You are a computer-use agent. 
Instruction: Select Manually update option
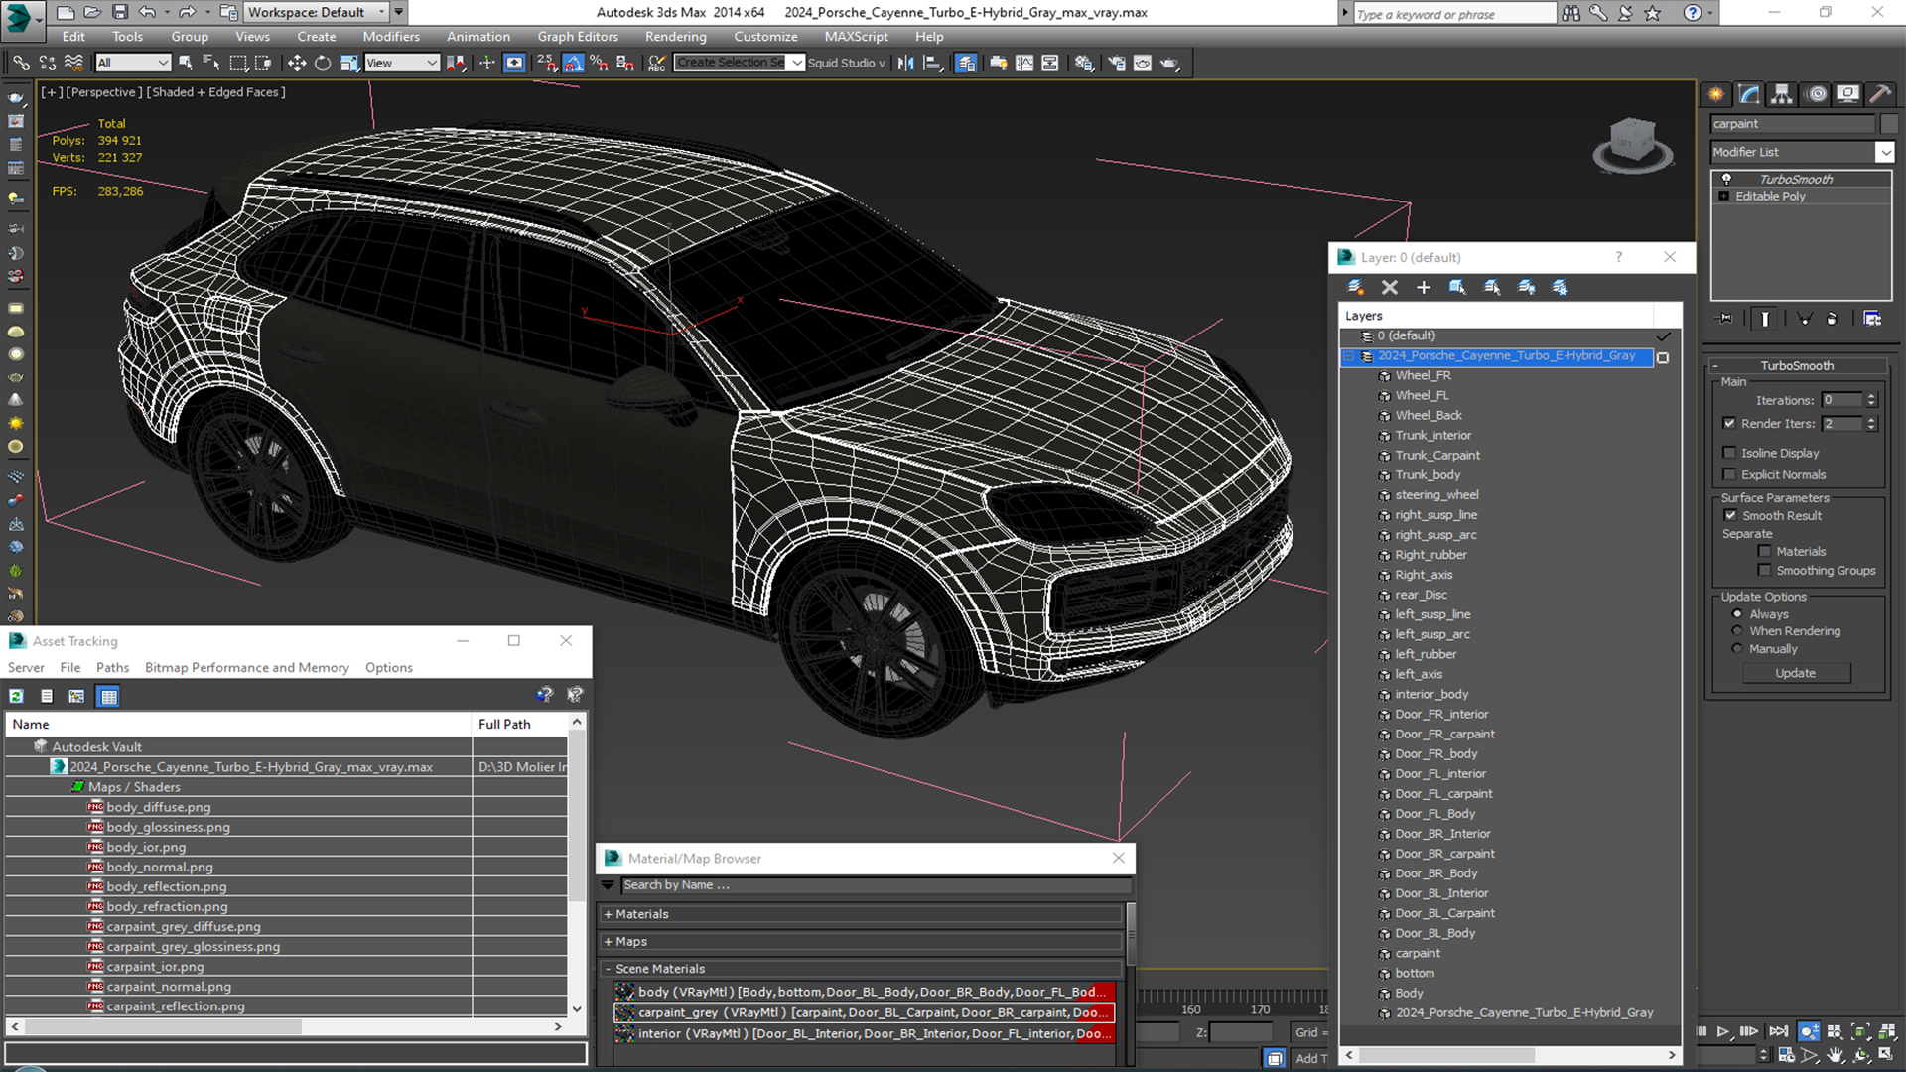coord(1737,649)
